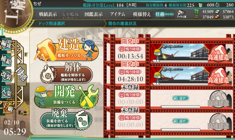Open the アイテム menu item
Screen dimensions: 235x140
click(118, 14)
